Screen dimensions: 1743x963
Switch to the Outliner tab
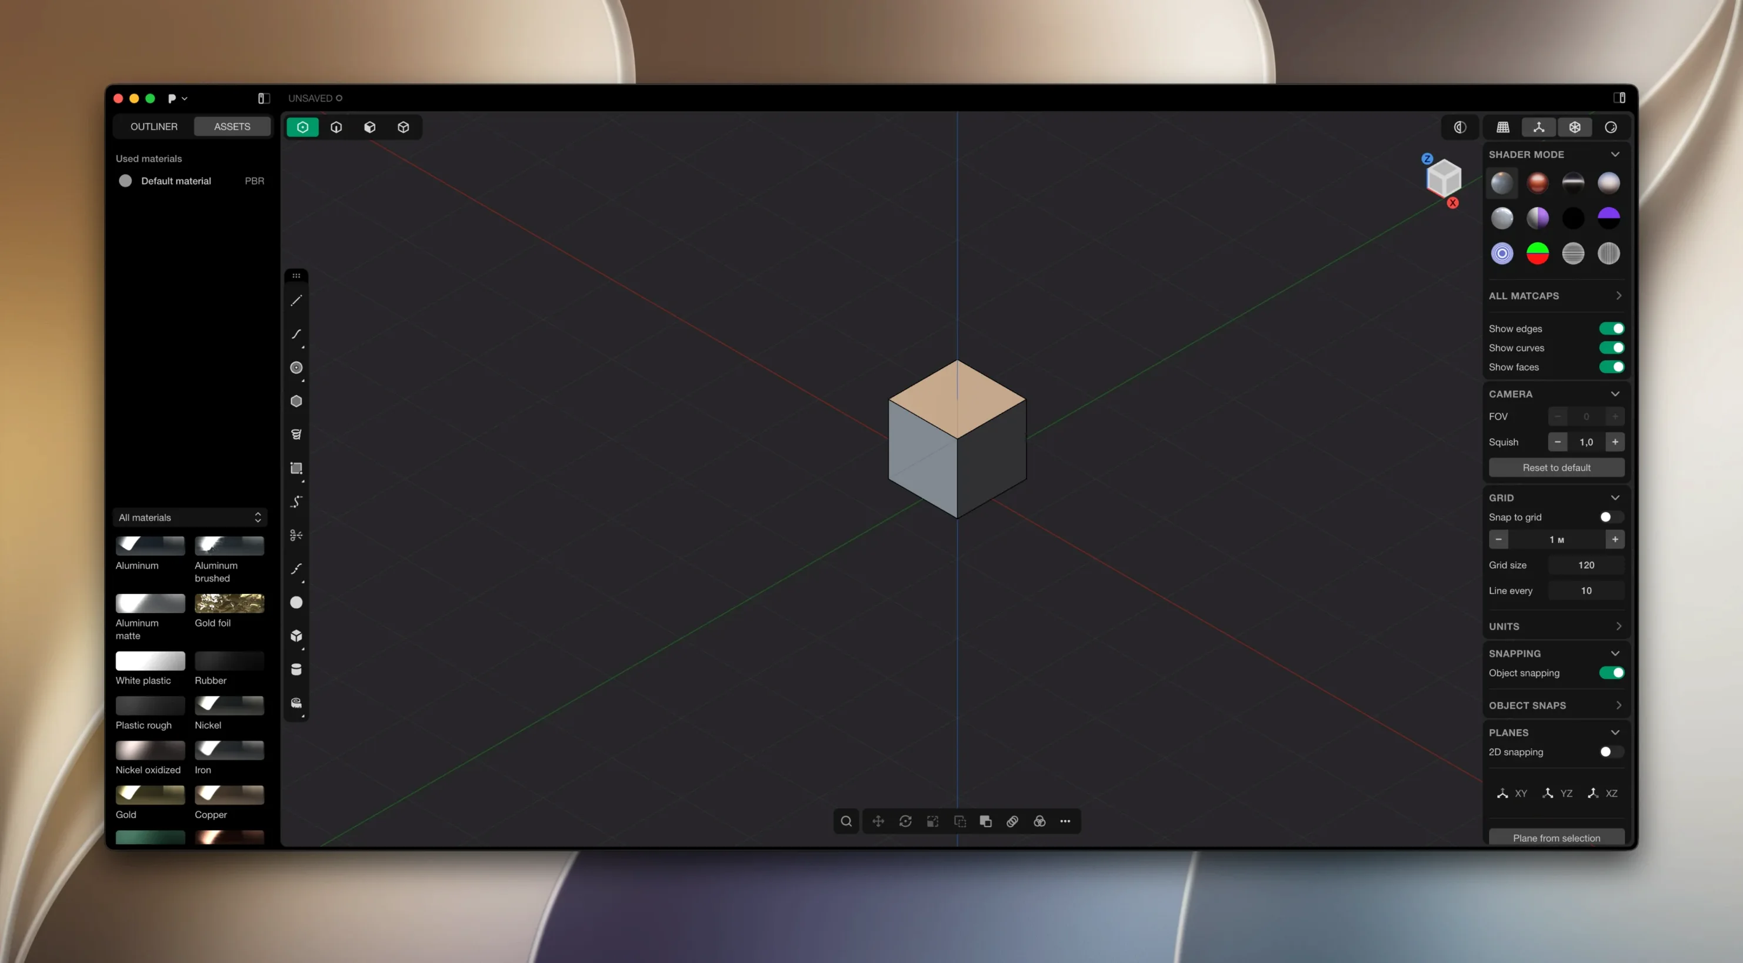coord(154,126)
